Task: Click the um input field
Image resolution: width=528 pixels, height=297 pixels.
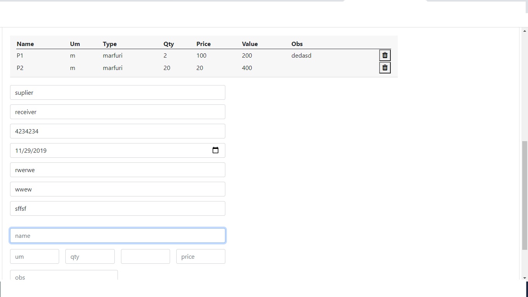Action: [x=34, y=256]
